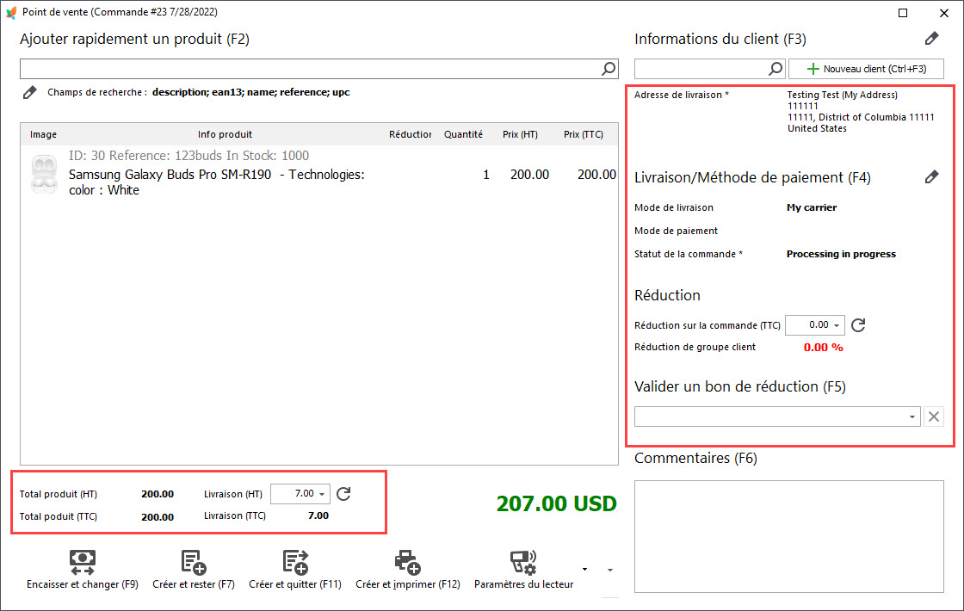Screen dimensions: 964x611
Task: Click the 200.00 Prix (HT) cell
Action: point(529,175)
